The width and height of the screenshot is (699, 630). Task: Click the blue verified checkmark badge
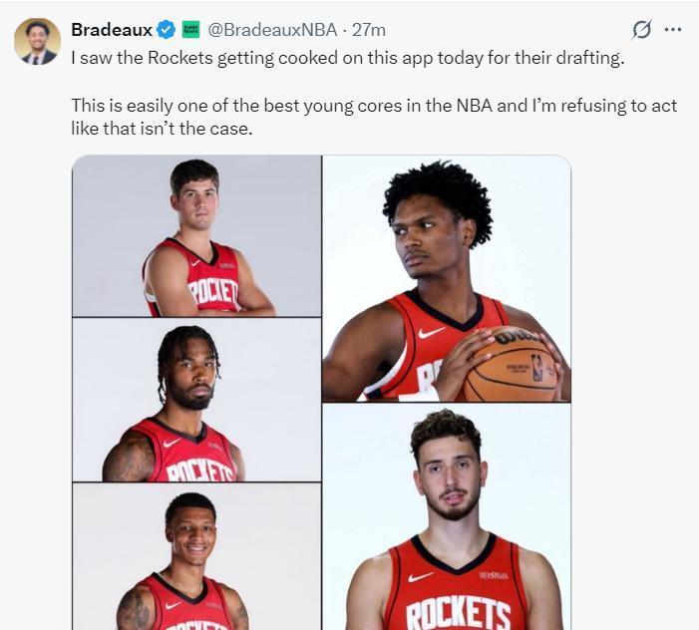click(166, 30)
